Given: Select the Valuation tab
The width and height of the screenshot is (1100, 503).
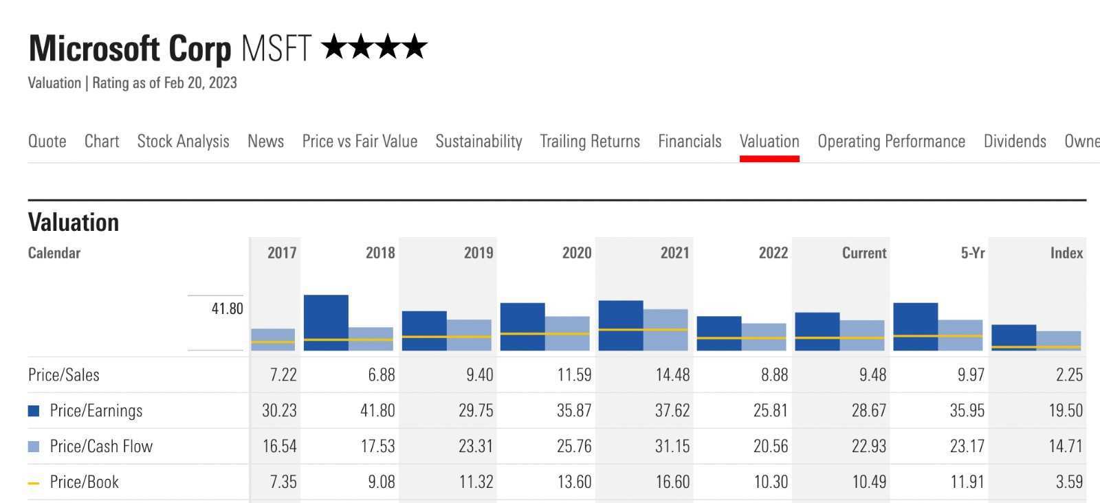Looking at the screenshot, I should [769, 142].
